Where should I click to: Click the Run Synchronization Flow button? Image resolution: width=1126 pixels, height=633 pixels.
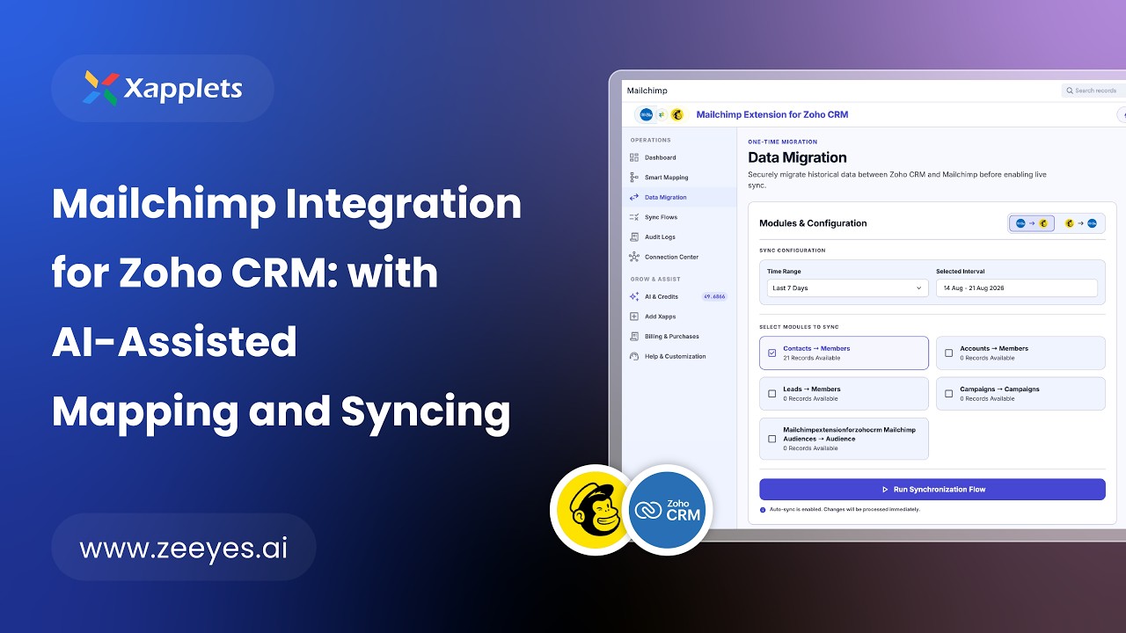coord(932,490)
